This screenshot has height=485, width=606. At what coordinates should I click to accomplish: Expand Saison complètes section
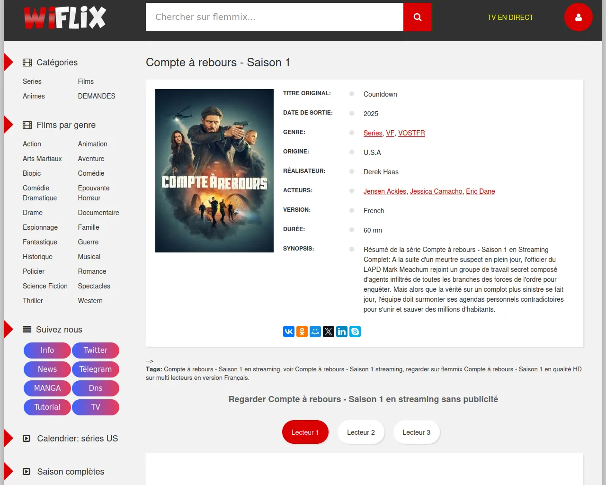pos(71,472)
